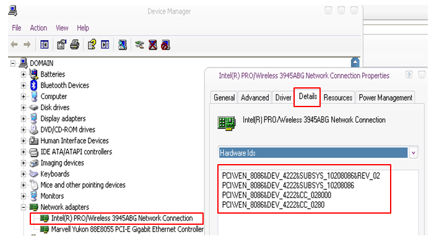
Task: Click the Keyboards category icon
Action: tap(34, 173)
